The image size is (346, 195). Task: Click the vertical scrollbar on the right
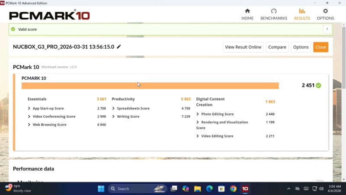point(343,58)
